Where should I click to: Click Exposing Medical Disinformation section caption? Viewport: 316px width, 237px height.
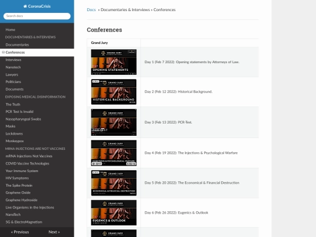(35, 97)
